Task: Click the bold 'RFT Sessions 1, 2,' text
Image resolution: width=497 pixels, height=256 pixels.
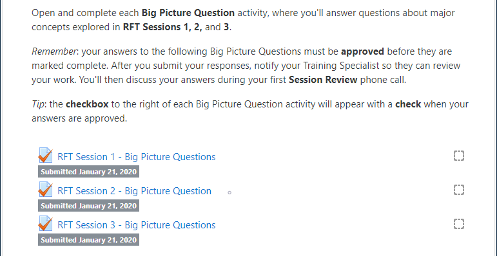Action: click(162, 27)
